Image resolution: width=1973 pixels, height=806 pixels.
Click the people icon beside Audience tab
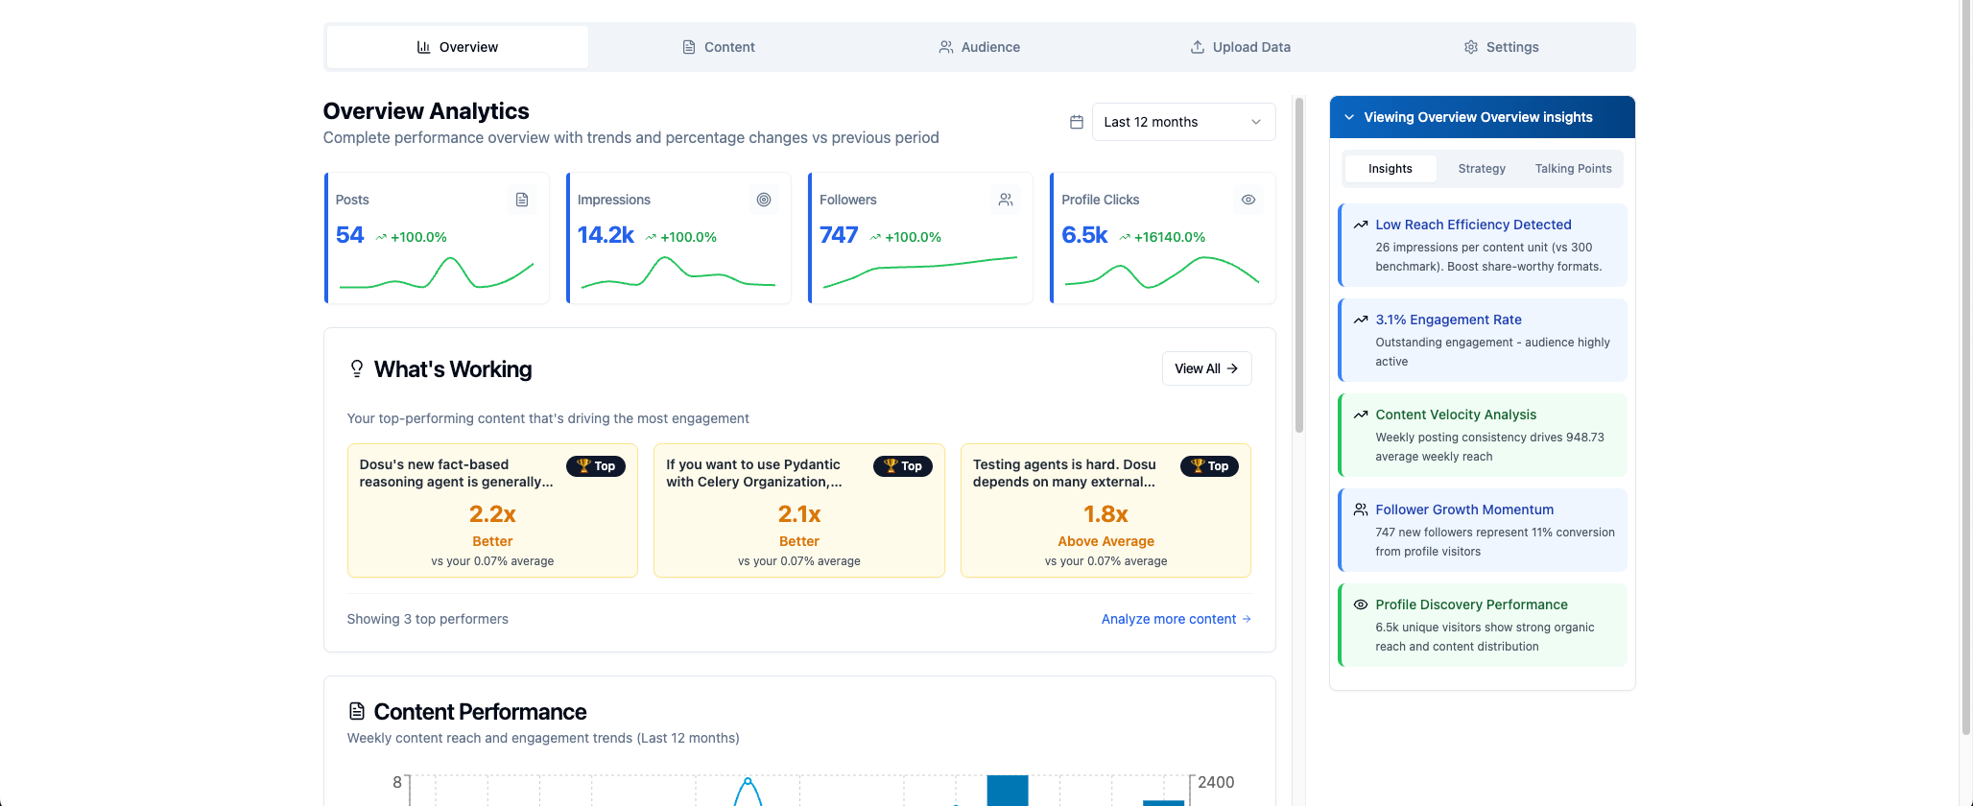(x=946, y=47)
